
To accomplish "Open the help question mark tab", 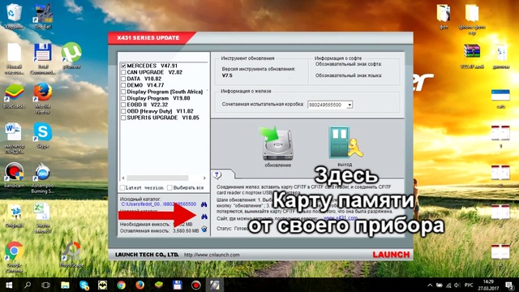I will click(217, 175).
